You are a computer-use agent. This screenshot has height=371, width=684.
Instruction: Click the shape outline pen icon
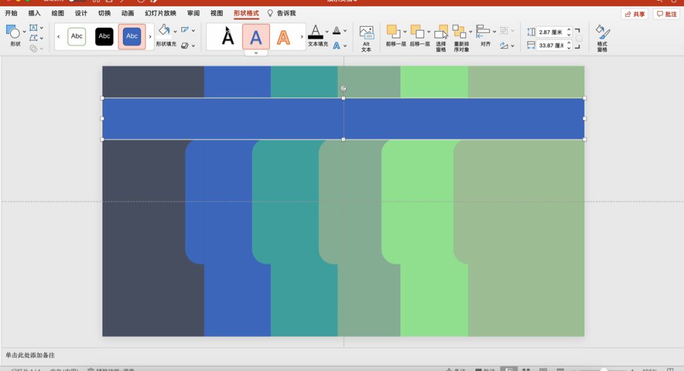point(185,30)
